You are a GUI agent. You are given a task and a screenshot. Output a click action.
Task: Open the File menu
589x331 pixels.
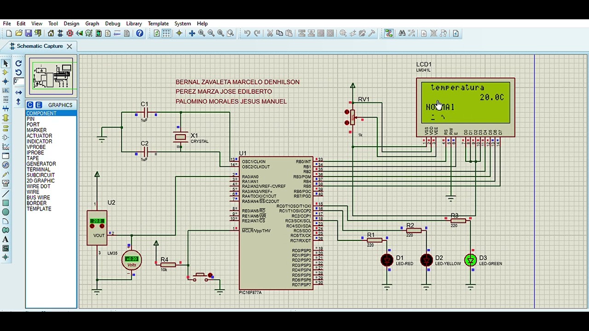(x=7, y=23)
